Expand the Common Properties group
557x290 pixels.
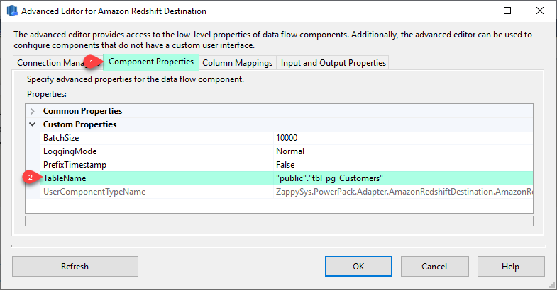(x=33, y=111)
